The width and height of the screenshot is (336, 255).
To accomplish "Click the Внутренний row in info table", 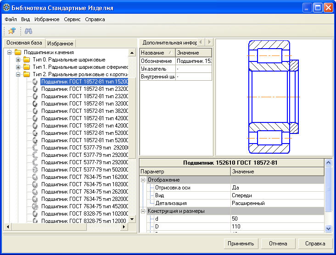I will (x=176, y=77).
